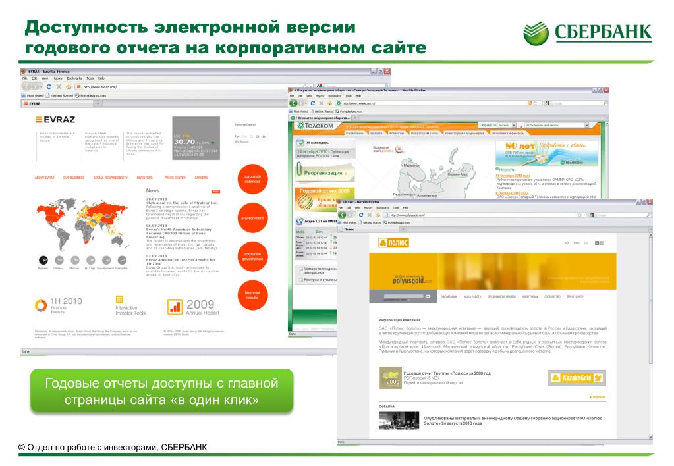Screen dimensions: 674x466
Task: Open Most Visited bookmark in EVRAZ window
Action: [33, 96]
